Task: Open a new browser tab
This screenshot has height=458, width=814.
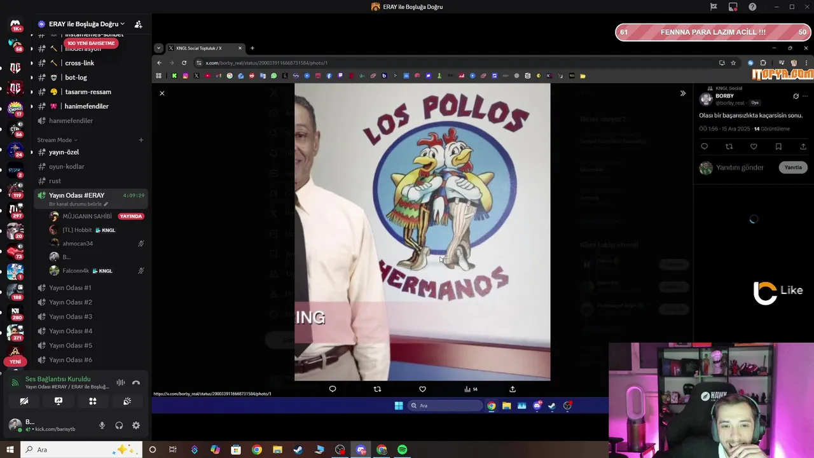Action: point(252,48)
